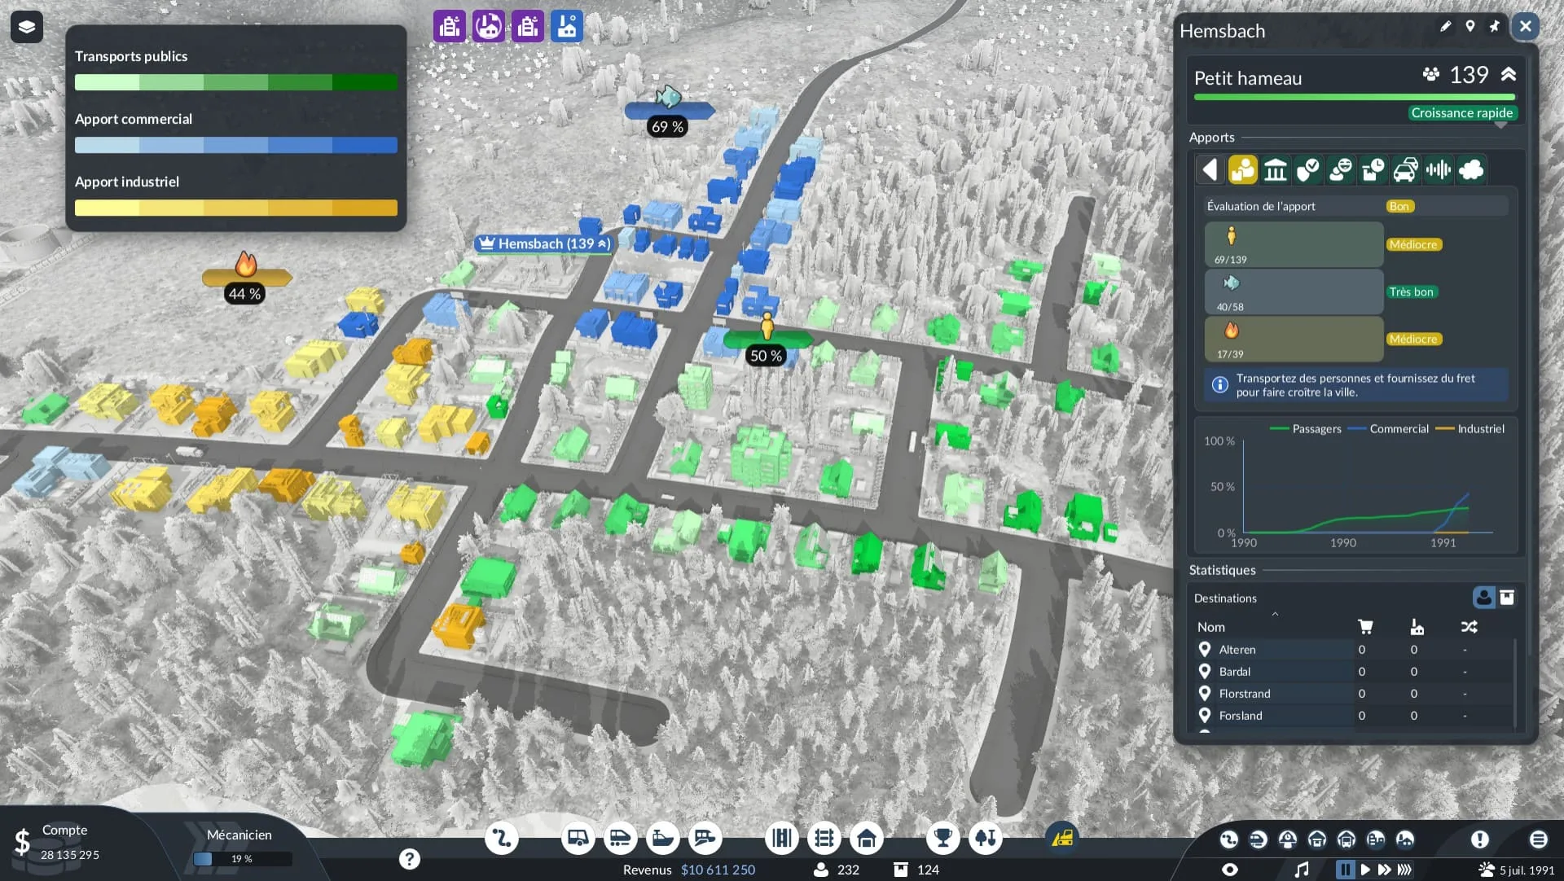Open the map layers menu
Image resolution: width=1564 pixels, height=881 pixels.
[x=26, y=27]
